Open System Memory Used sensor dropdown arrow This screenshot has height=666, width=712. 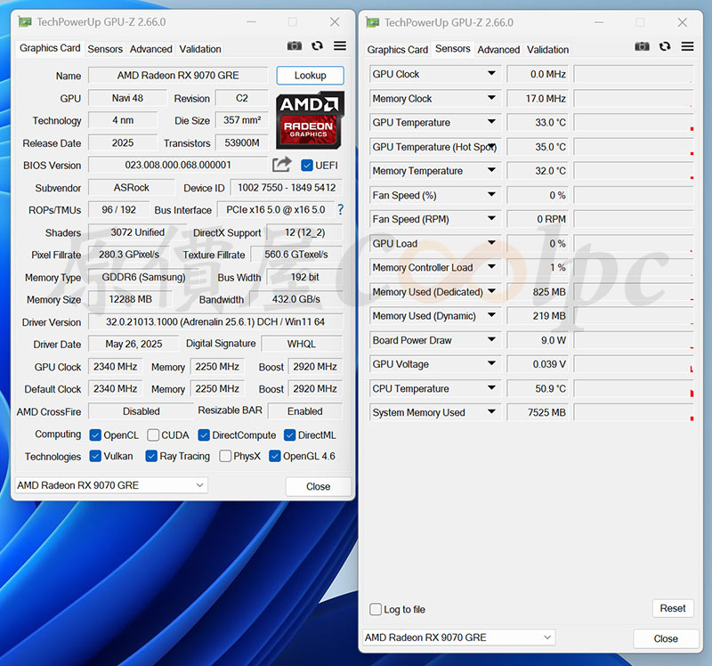(491, 411)
